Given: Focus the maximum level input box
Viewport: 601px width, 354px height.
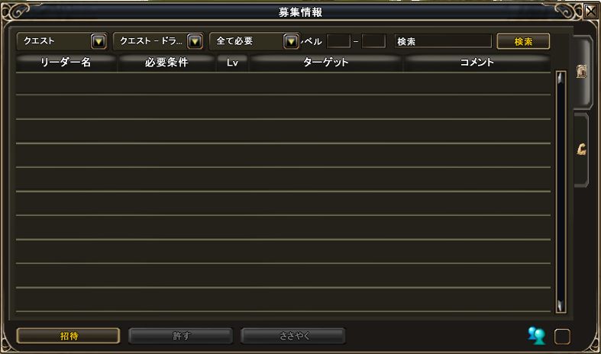Looking at the screenshot, I should (x=373, y=41).
